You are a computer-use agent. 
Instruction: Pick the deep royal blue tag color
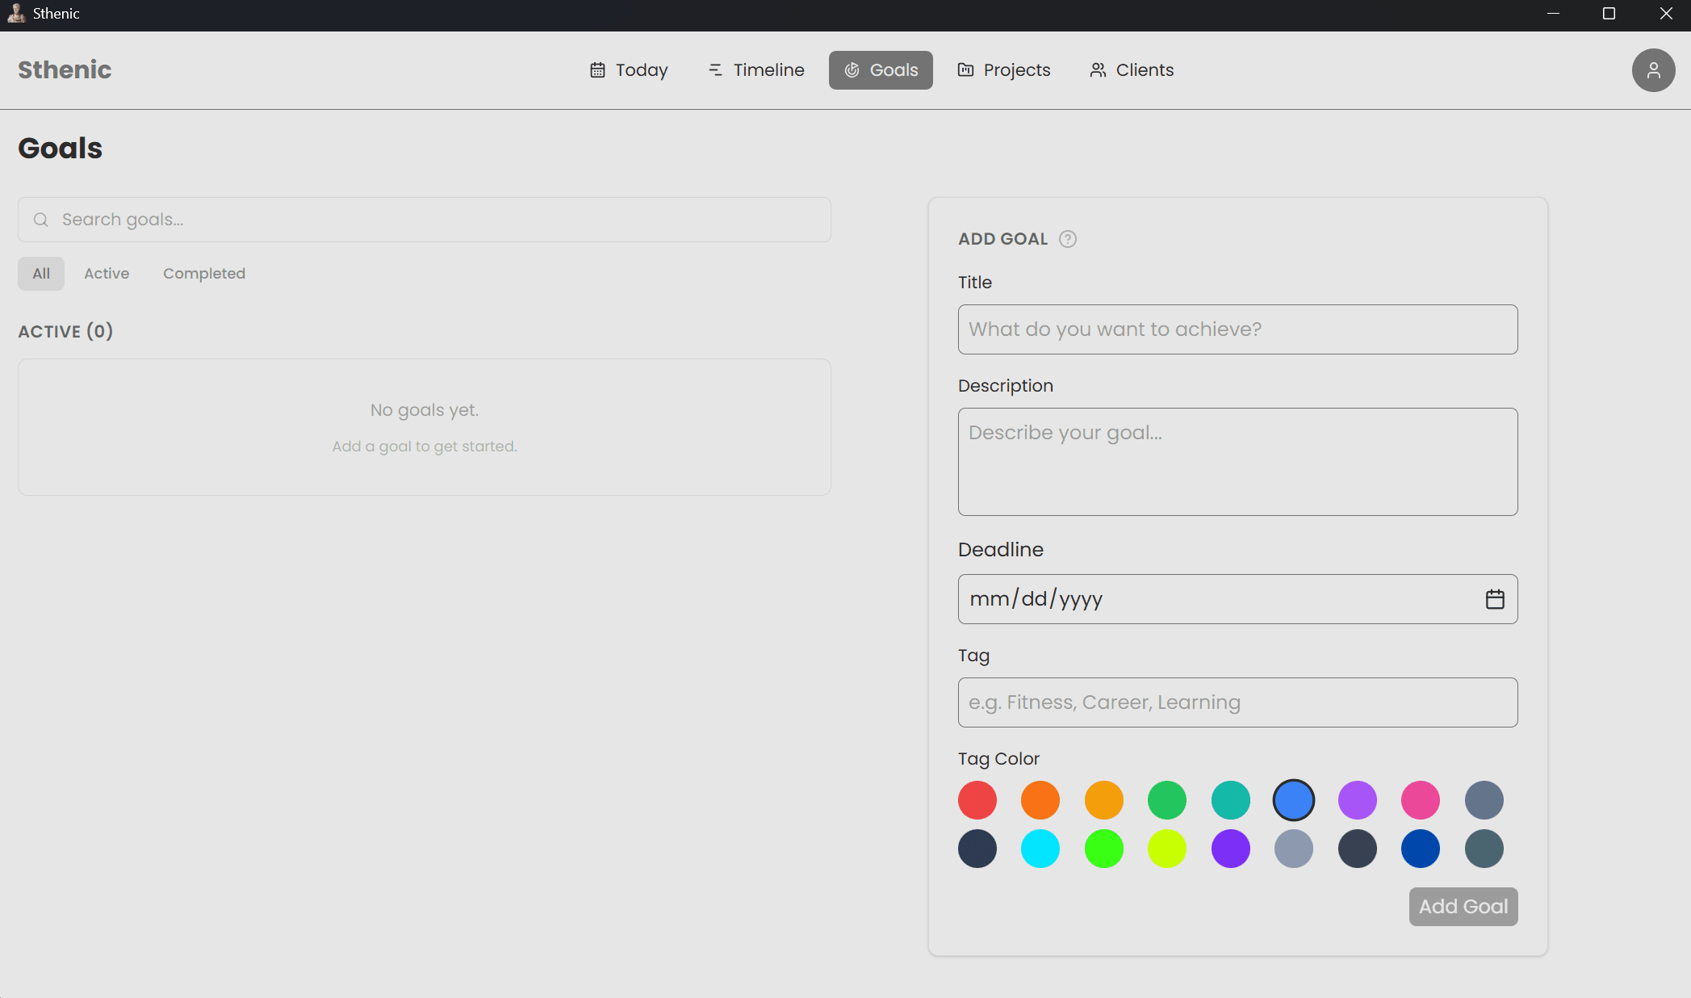(1421, 849)
